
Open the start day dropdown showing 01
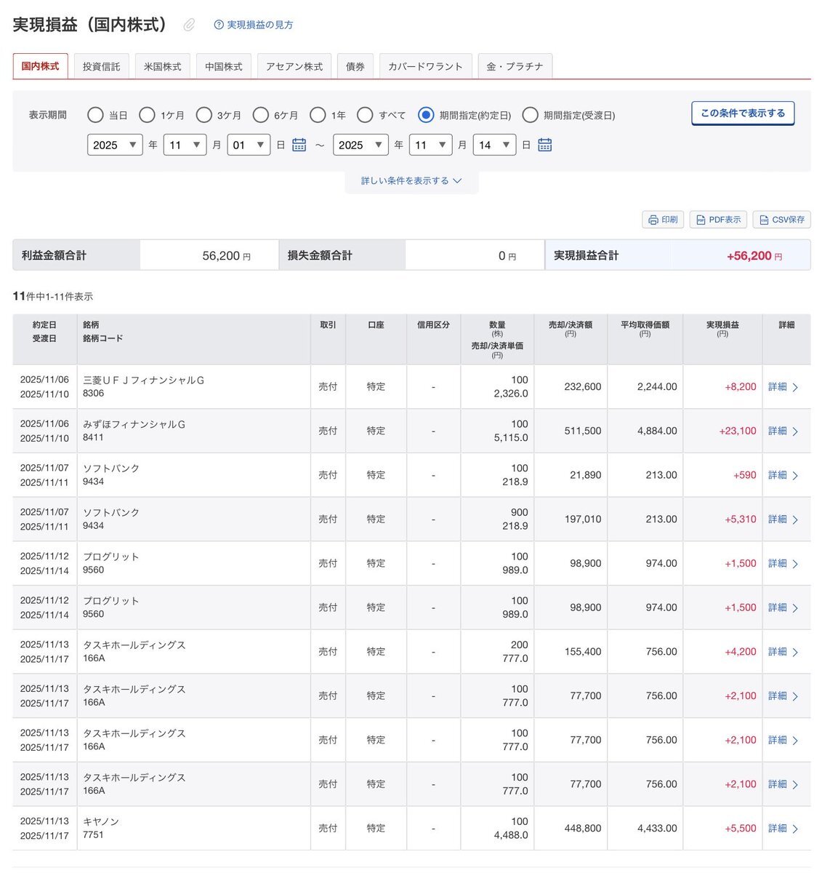tap(249, 145)
